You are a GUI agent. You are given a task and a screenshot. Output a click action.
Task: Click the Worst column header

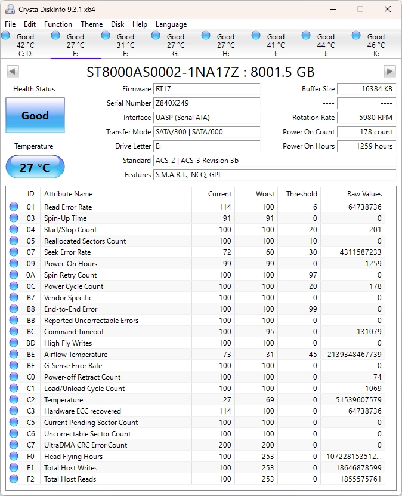256,193
